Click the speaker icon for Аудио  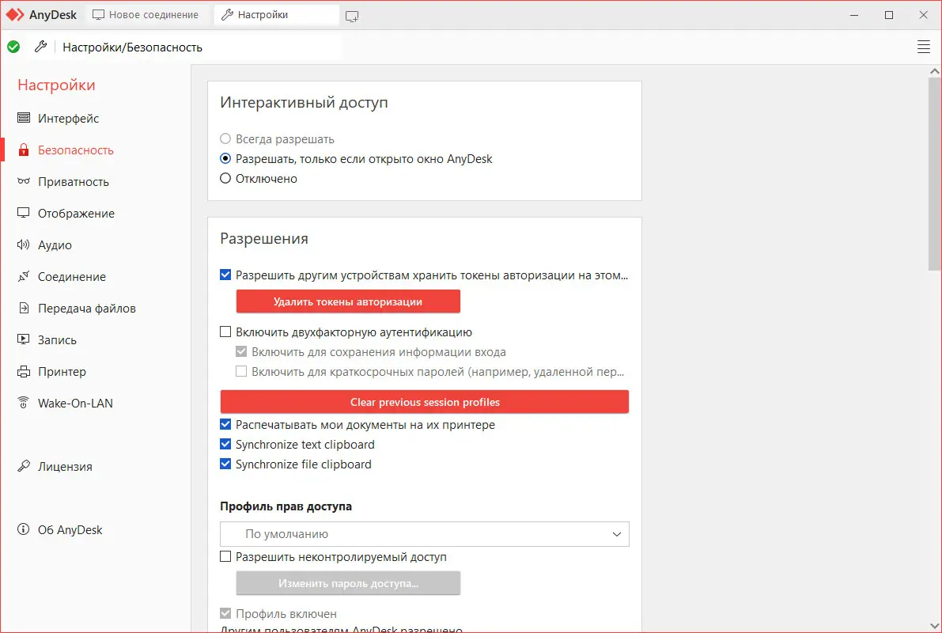coord(24,244)
